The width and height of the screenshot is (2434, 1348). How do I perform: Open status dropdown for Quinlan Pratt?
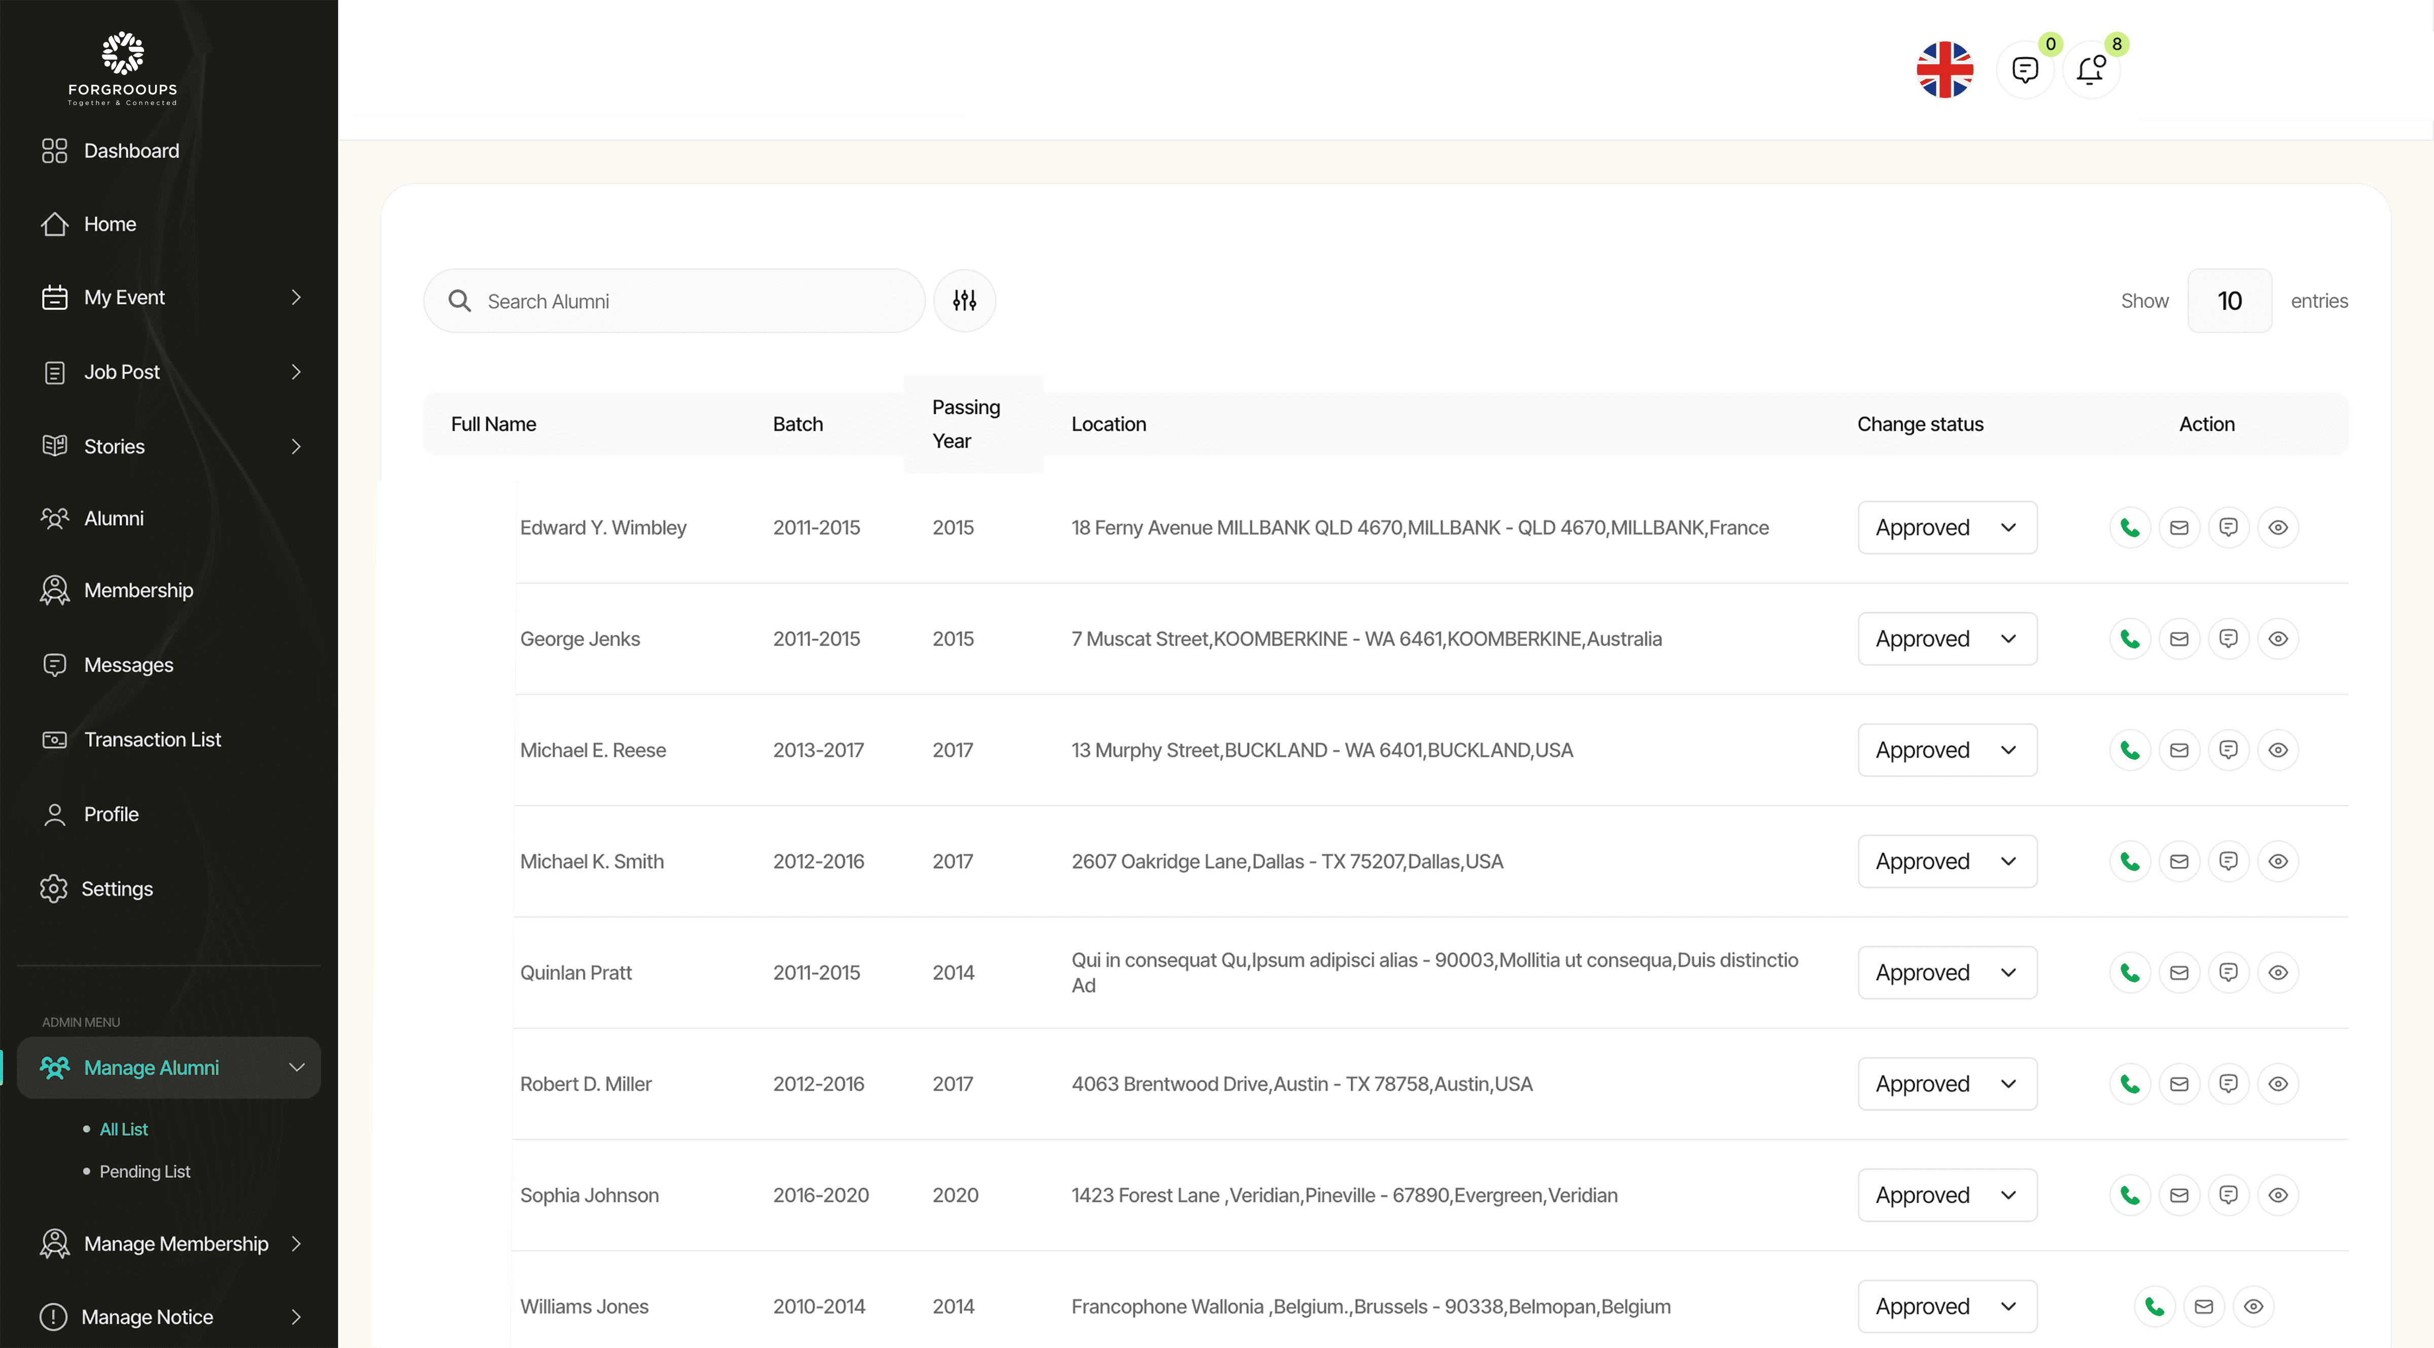tap(1947, 973)
